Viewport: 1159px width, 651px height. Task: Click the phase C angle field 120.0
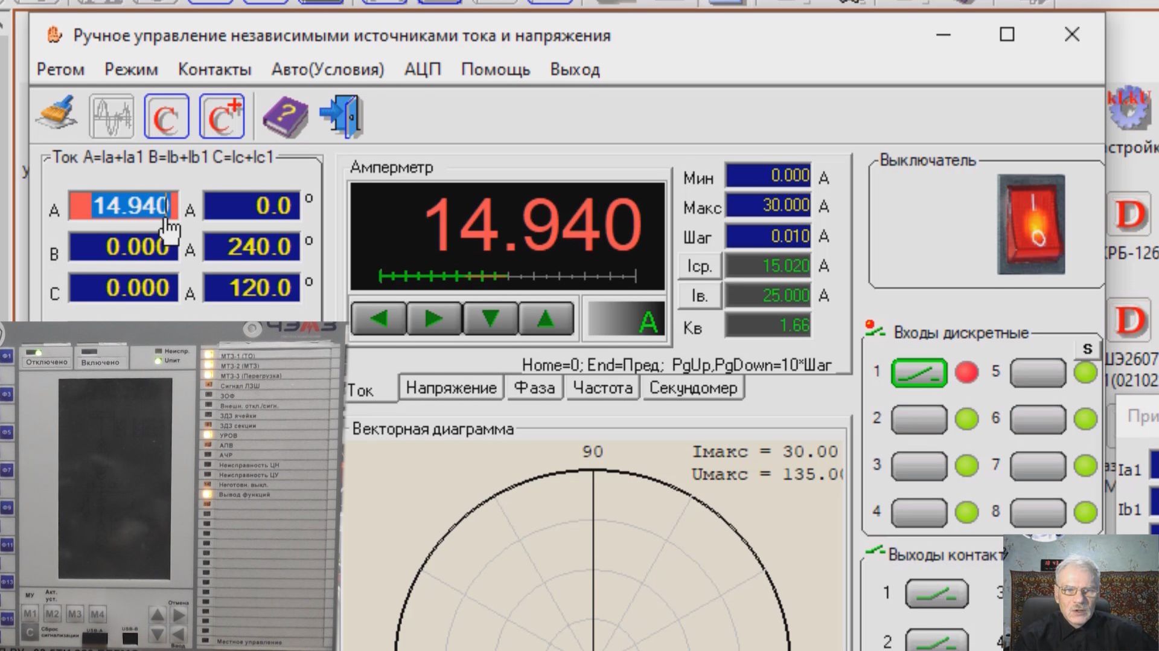point(252,288)
